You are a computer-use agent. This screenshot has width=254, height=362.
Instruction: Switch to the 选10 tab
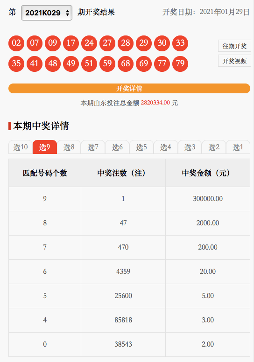click(x=21, y=147)
